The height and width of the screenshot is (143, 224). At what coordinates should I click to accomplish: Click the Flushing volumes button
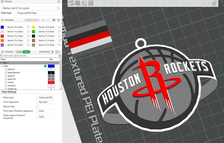[x=32, y=20]
